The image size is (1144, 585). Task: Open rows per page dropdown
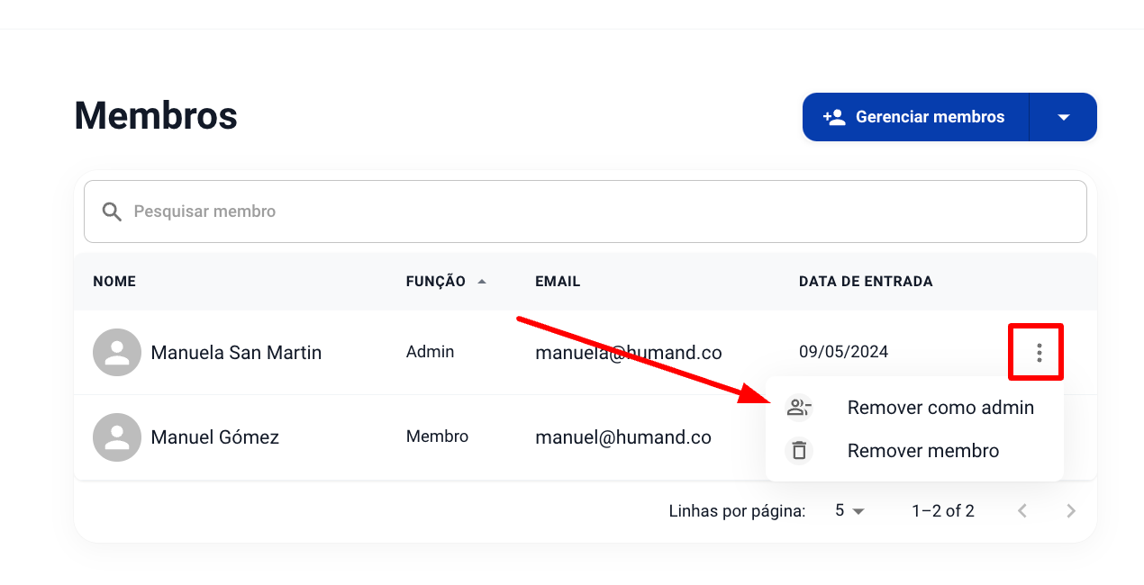849,511
